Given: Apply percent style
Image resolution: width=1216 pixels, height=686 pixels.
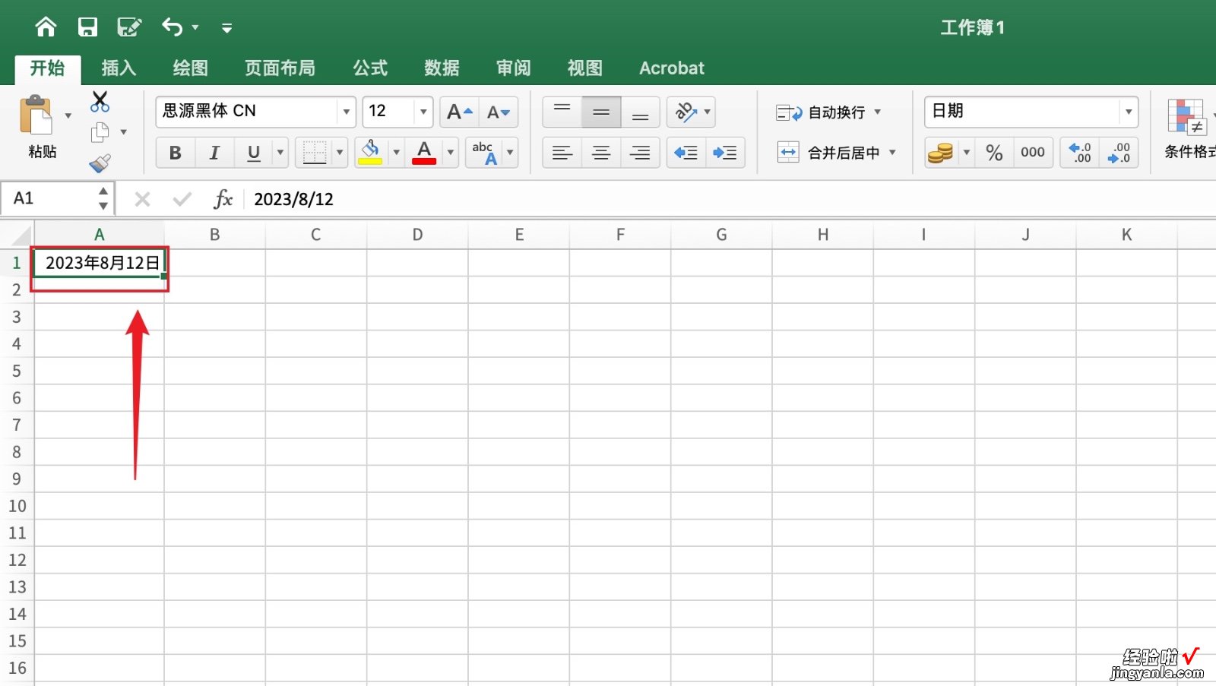Looking at the screenshot, I should coord(994,153).
